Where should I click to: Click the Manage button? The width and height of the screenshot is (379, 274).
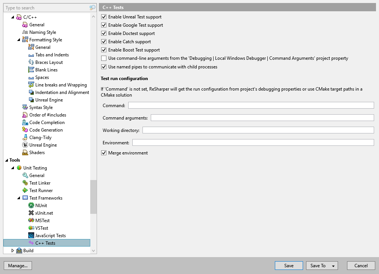pyautogui.click(x=18, y=265)
